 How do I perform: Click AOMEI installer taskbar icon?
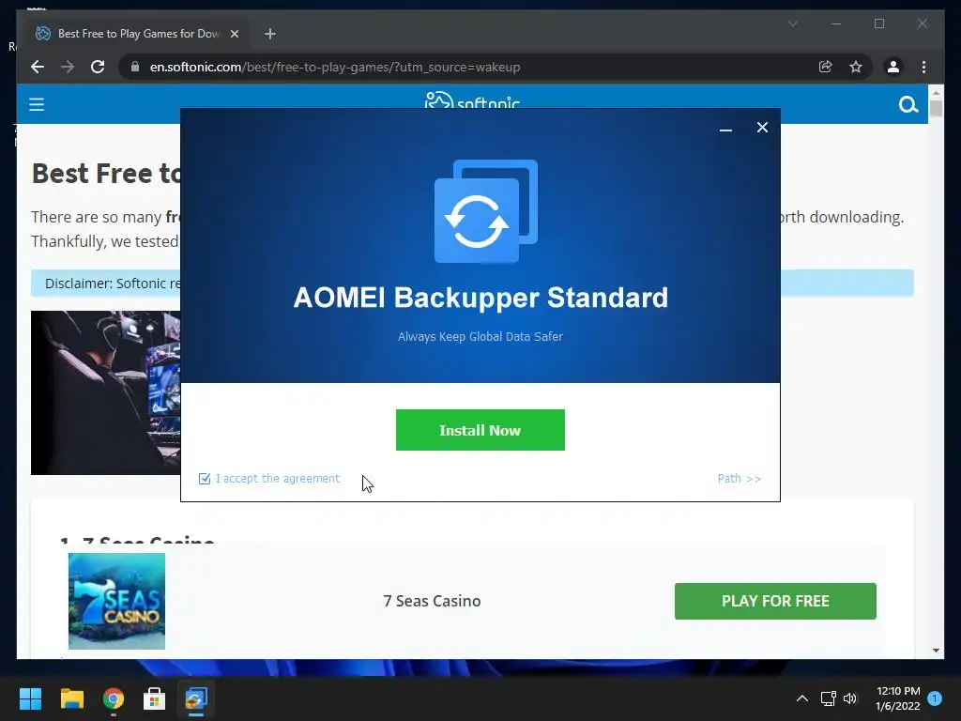[x=196, y=698]
